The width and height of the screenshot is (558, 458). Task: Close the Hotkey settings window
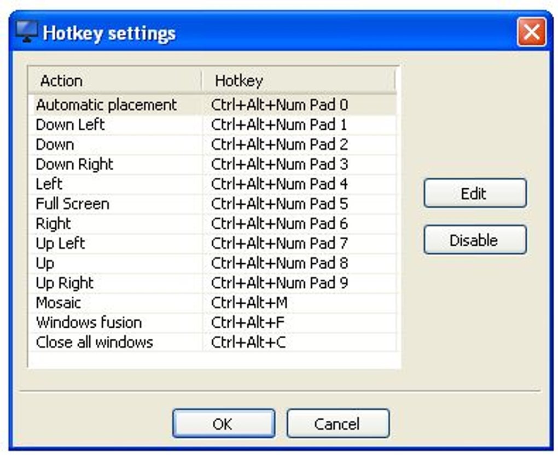point(531,32)
